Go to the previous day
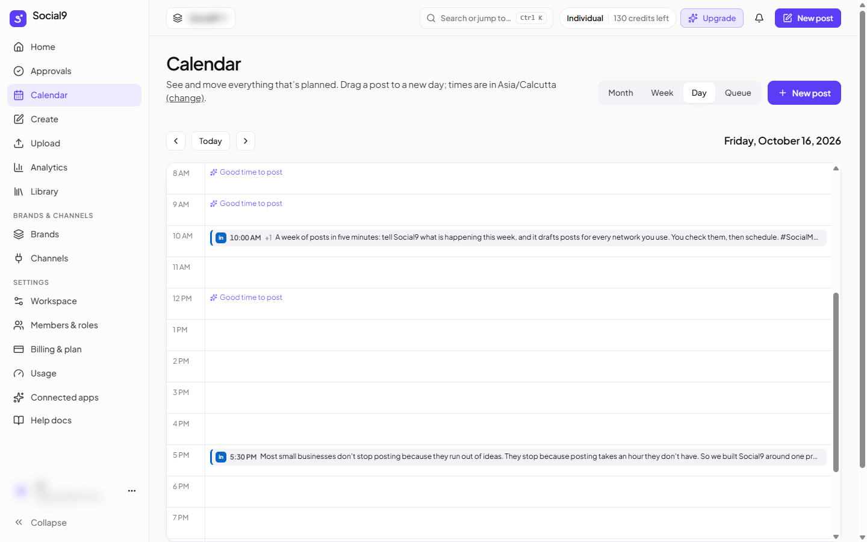The image size is (867, 542). [x=176, y=141]
